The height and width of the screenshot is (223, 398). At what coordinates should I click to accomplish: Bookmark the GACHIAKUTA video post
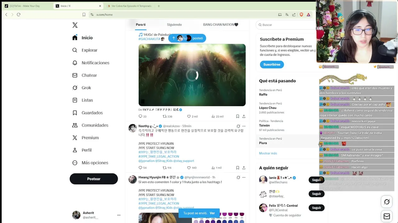click(x=238, y=116)
